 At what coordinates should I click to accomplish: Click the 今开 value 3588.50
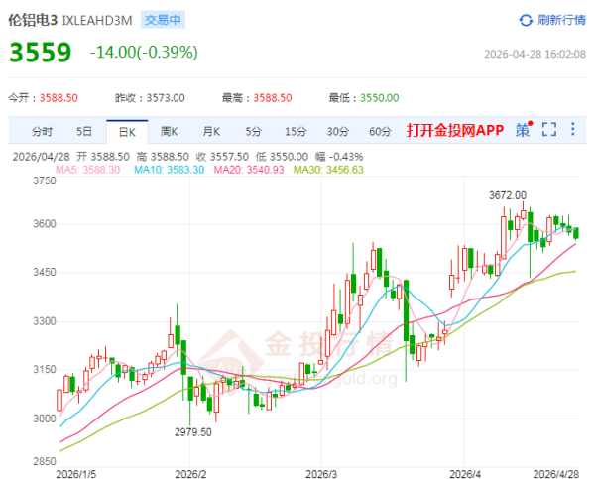coord(59,98)
